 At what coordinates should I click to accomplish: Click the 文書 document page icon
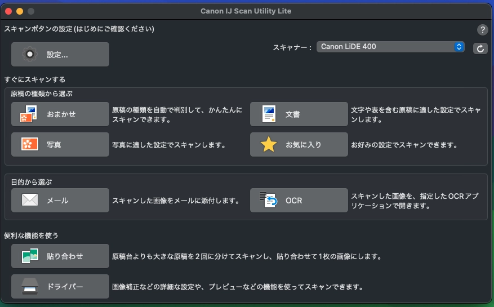pos(269,114)
